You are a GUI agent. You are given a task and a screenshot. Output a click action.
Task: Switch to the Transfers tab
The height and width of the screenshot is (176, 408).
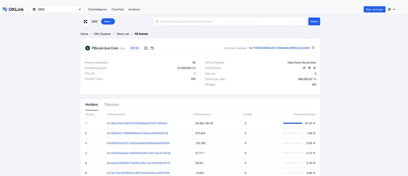click(x=112, y=105)
